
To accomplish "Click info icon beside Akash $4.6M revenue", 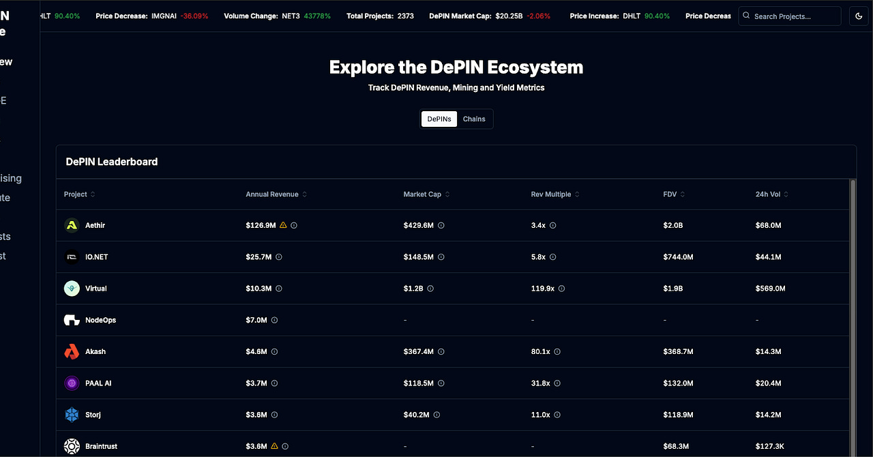I will click(274, 351).
